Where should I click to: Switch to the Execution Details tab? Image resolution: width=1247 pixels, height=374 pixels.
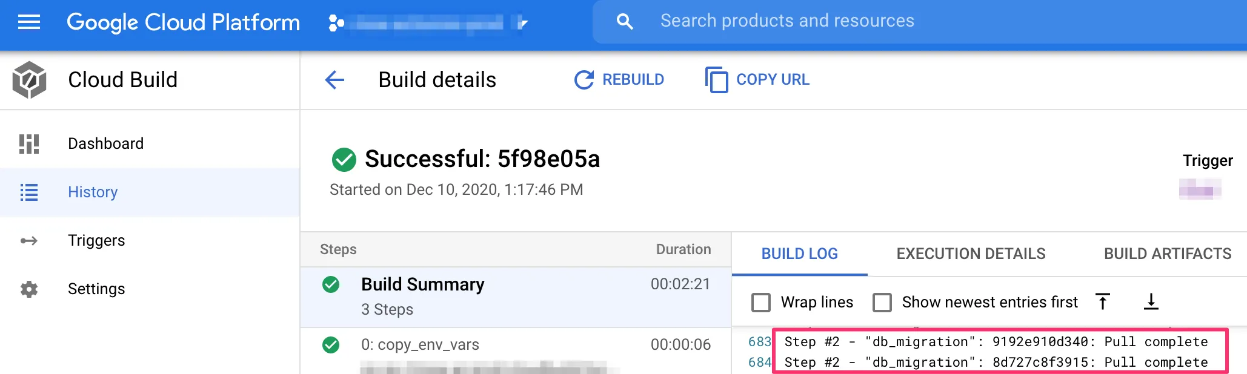coord(971,254)
